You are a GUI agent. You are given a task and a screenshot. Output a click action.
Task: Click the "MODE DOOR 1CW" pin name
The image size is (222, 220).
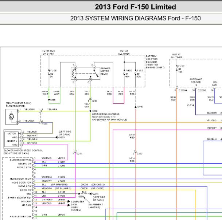(22, 182)
